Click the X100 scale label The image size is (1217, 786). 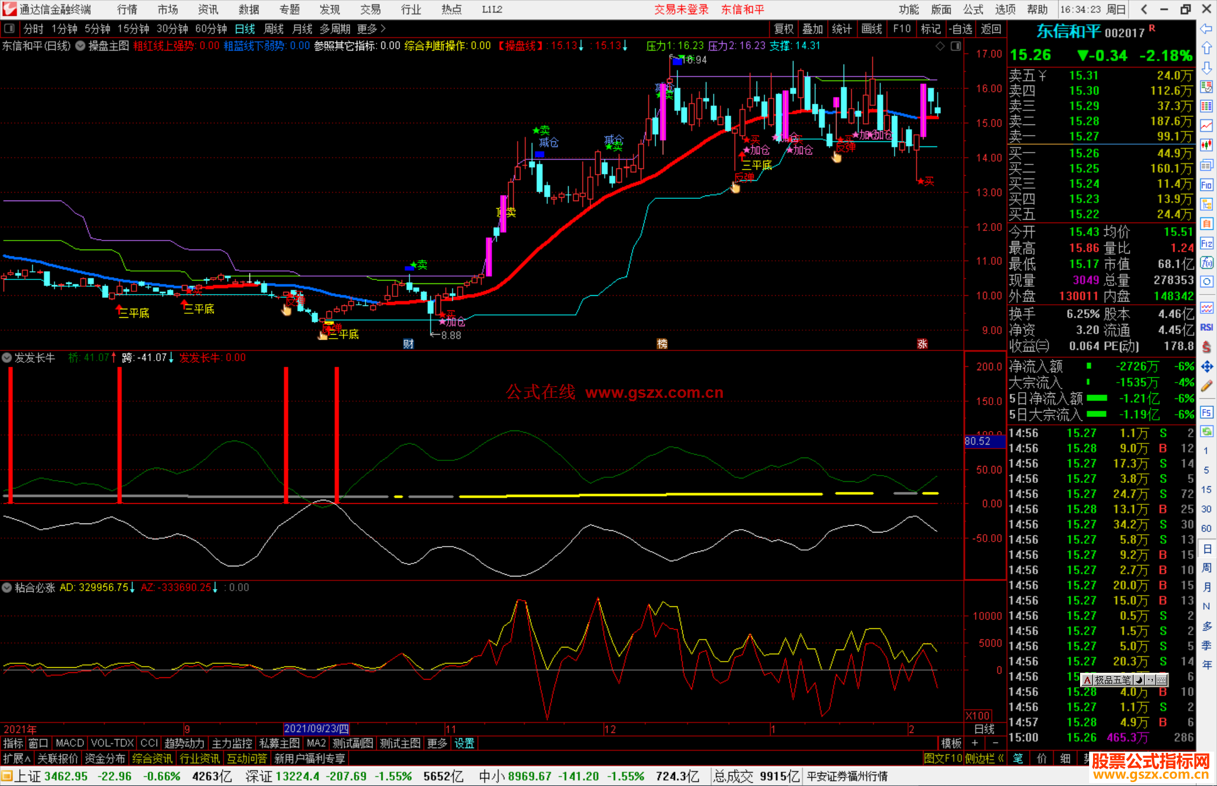click(x=978, y=716)
